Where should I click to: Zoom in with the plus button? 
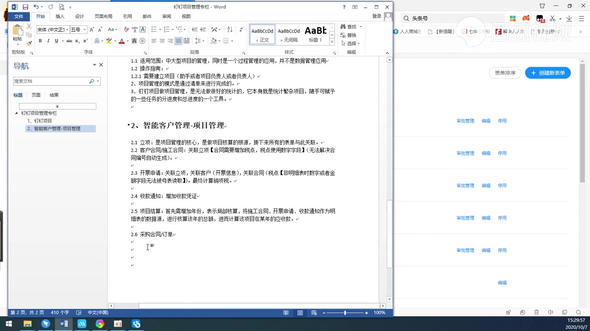click(366, 313)
